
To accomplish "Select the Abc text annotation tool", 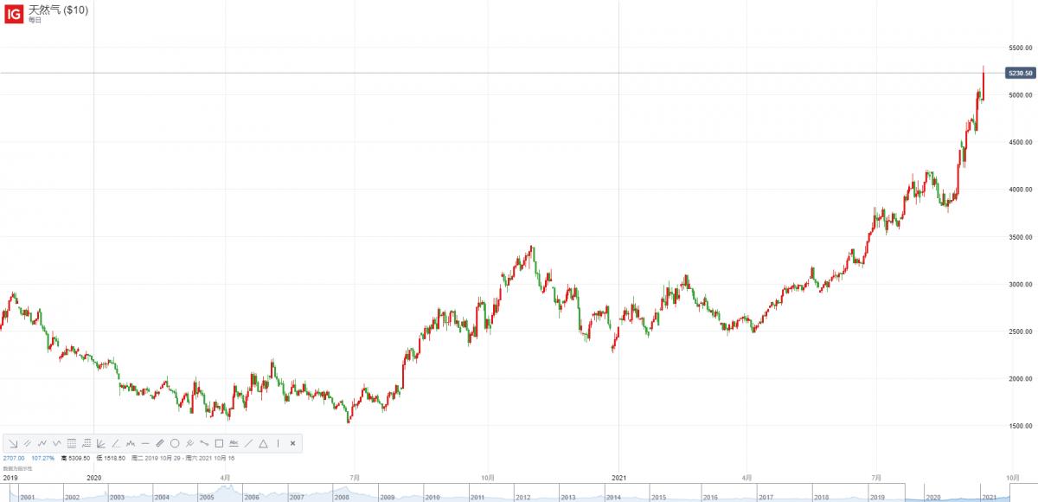I will click(x=234, y=443).
